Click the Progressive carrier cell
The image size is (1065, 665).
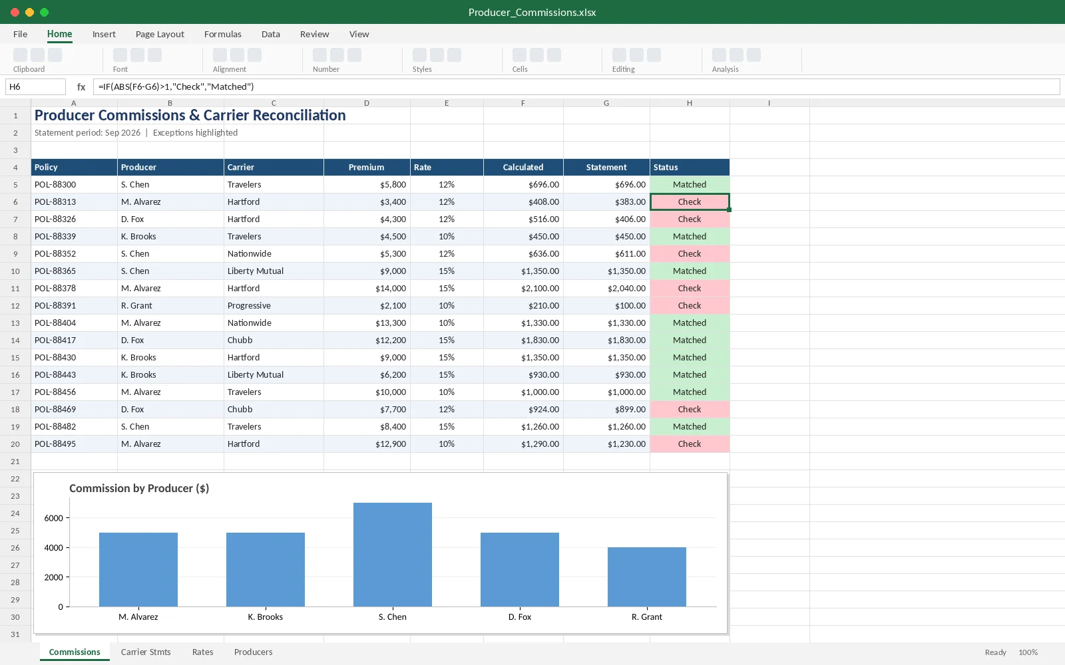coord(274,306)
